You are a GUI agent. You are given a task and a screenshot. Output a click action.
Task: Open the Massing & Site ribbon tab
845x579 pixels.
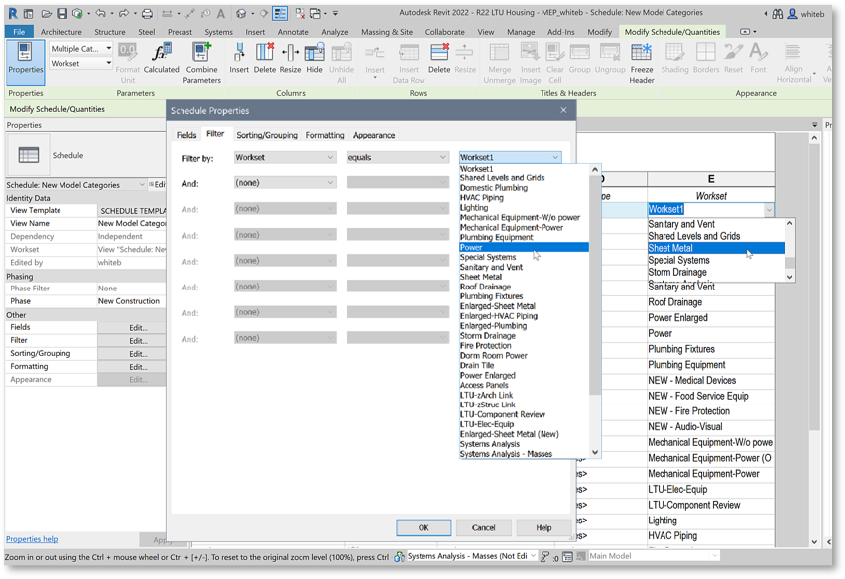coord(387,32)
